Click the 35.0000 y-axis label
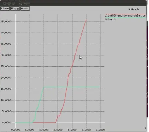 6,44
